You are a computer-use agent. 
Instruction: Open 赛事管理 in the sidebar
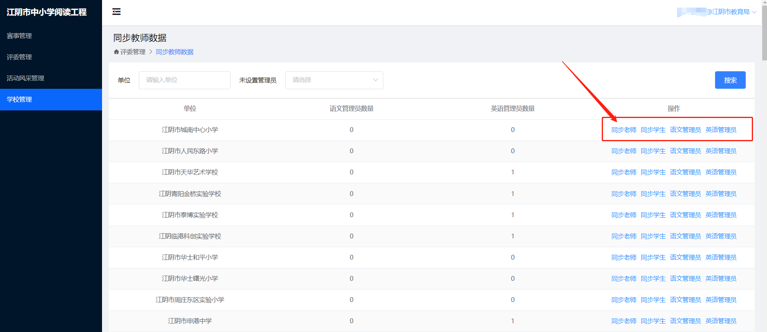click(19, 36)
